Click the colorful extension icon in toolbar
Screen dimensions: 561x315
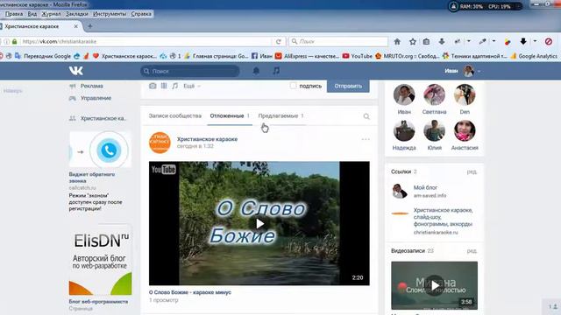pyautogui.click(x=508, y=41)
